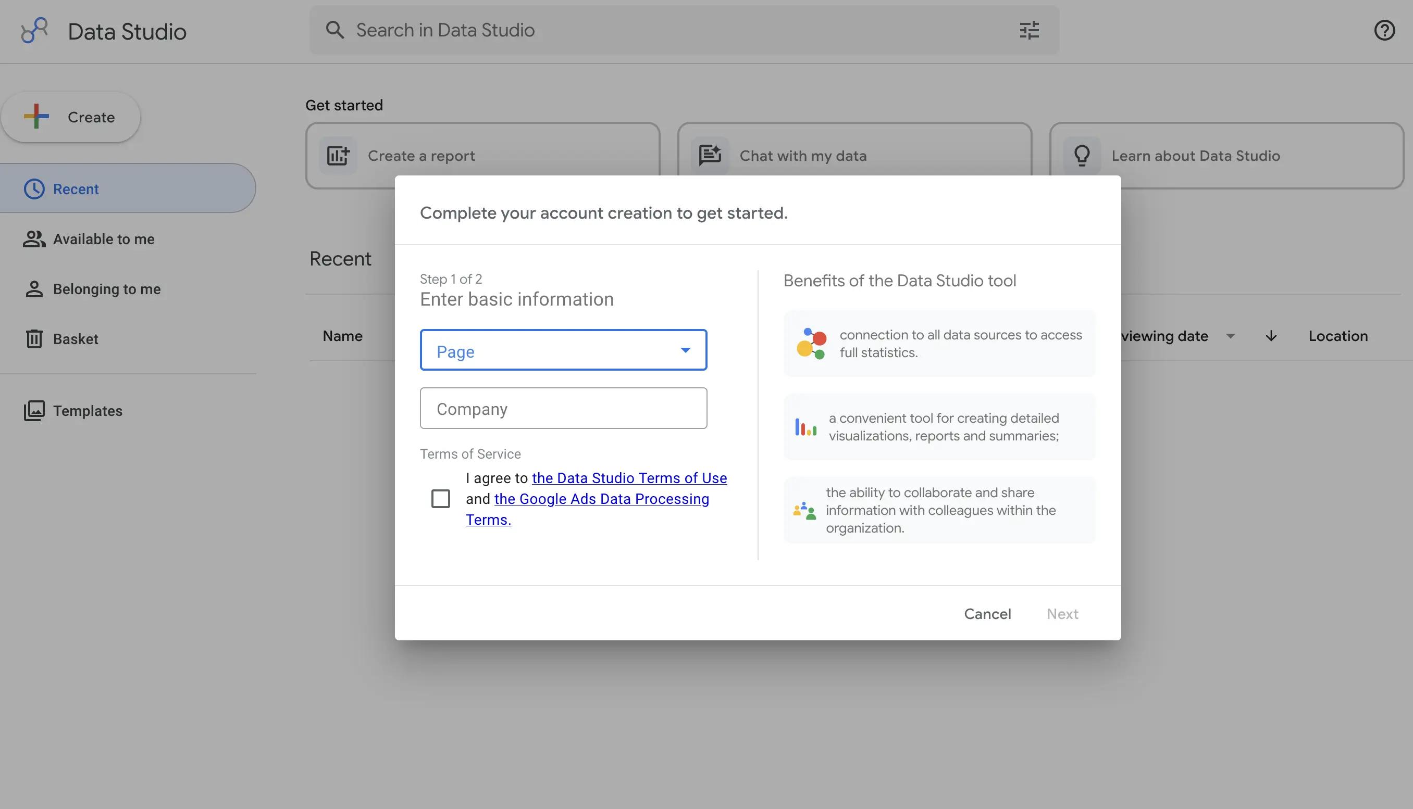Open the help question mark icon
The width and height of the screenshot is (1413, 809).
1384,30
